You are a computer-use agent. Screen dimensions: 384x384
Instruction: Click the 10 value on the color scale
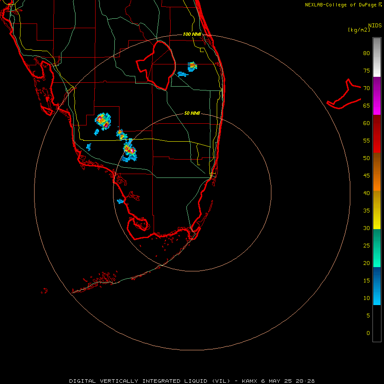click(367, 298)
